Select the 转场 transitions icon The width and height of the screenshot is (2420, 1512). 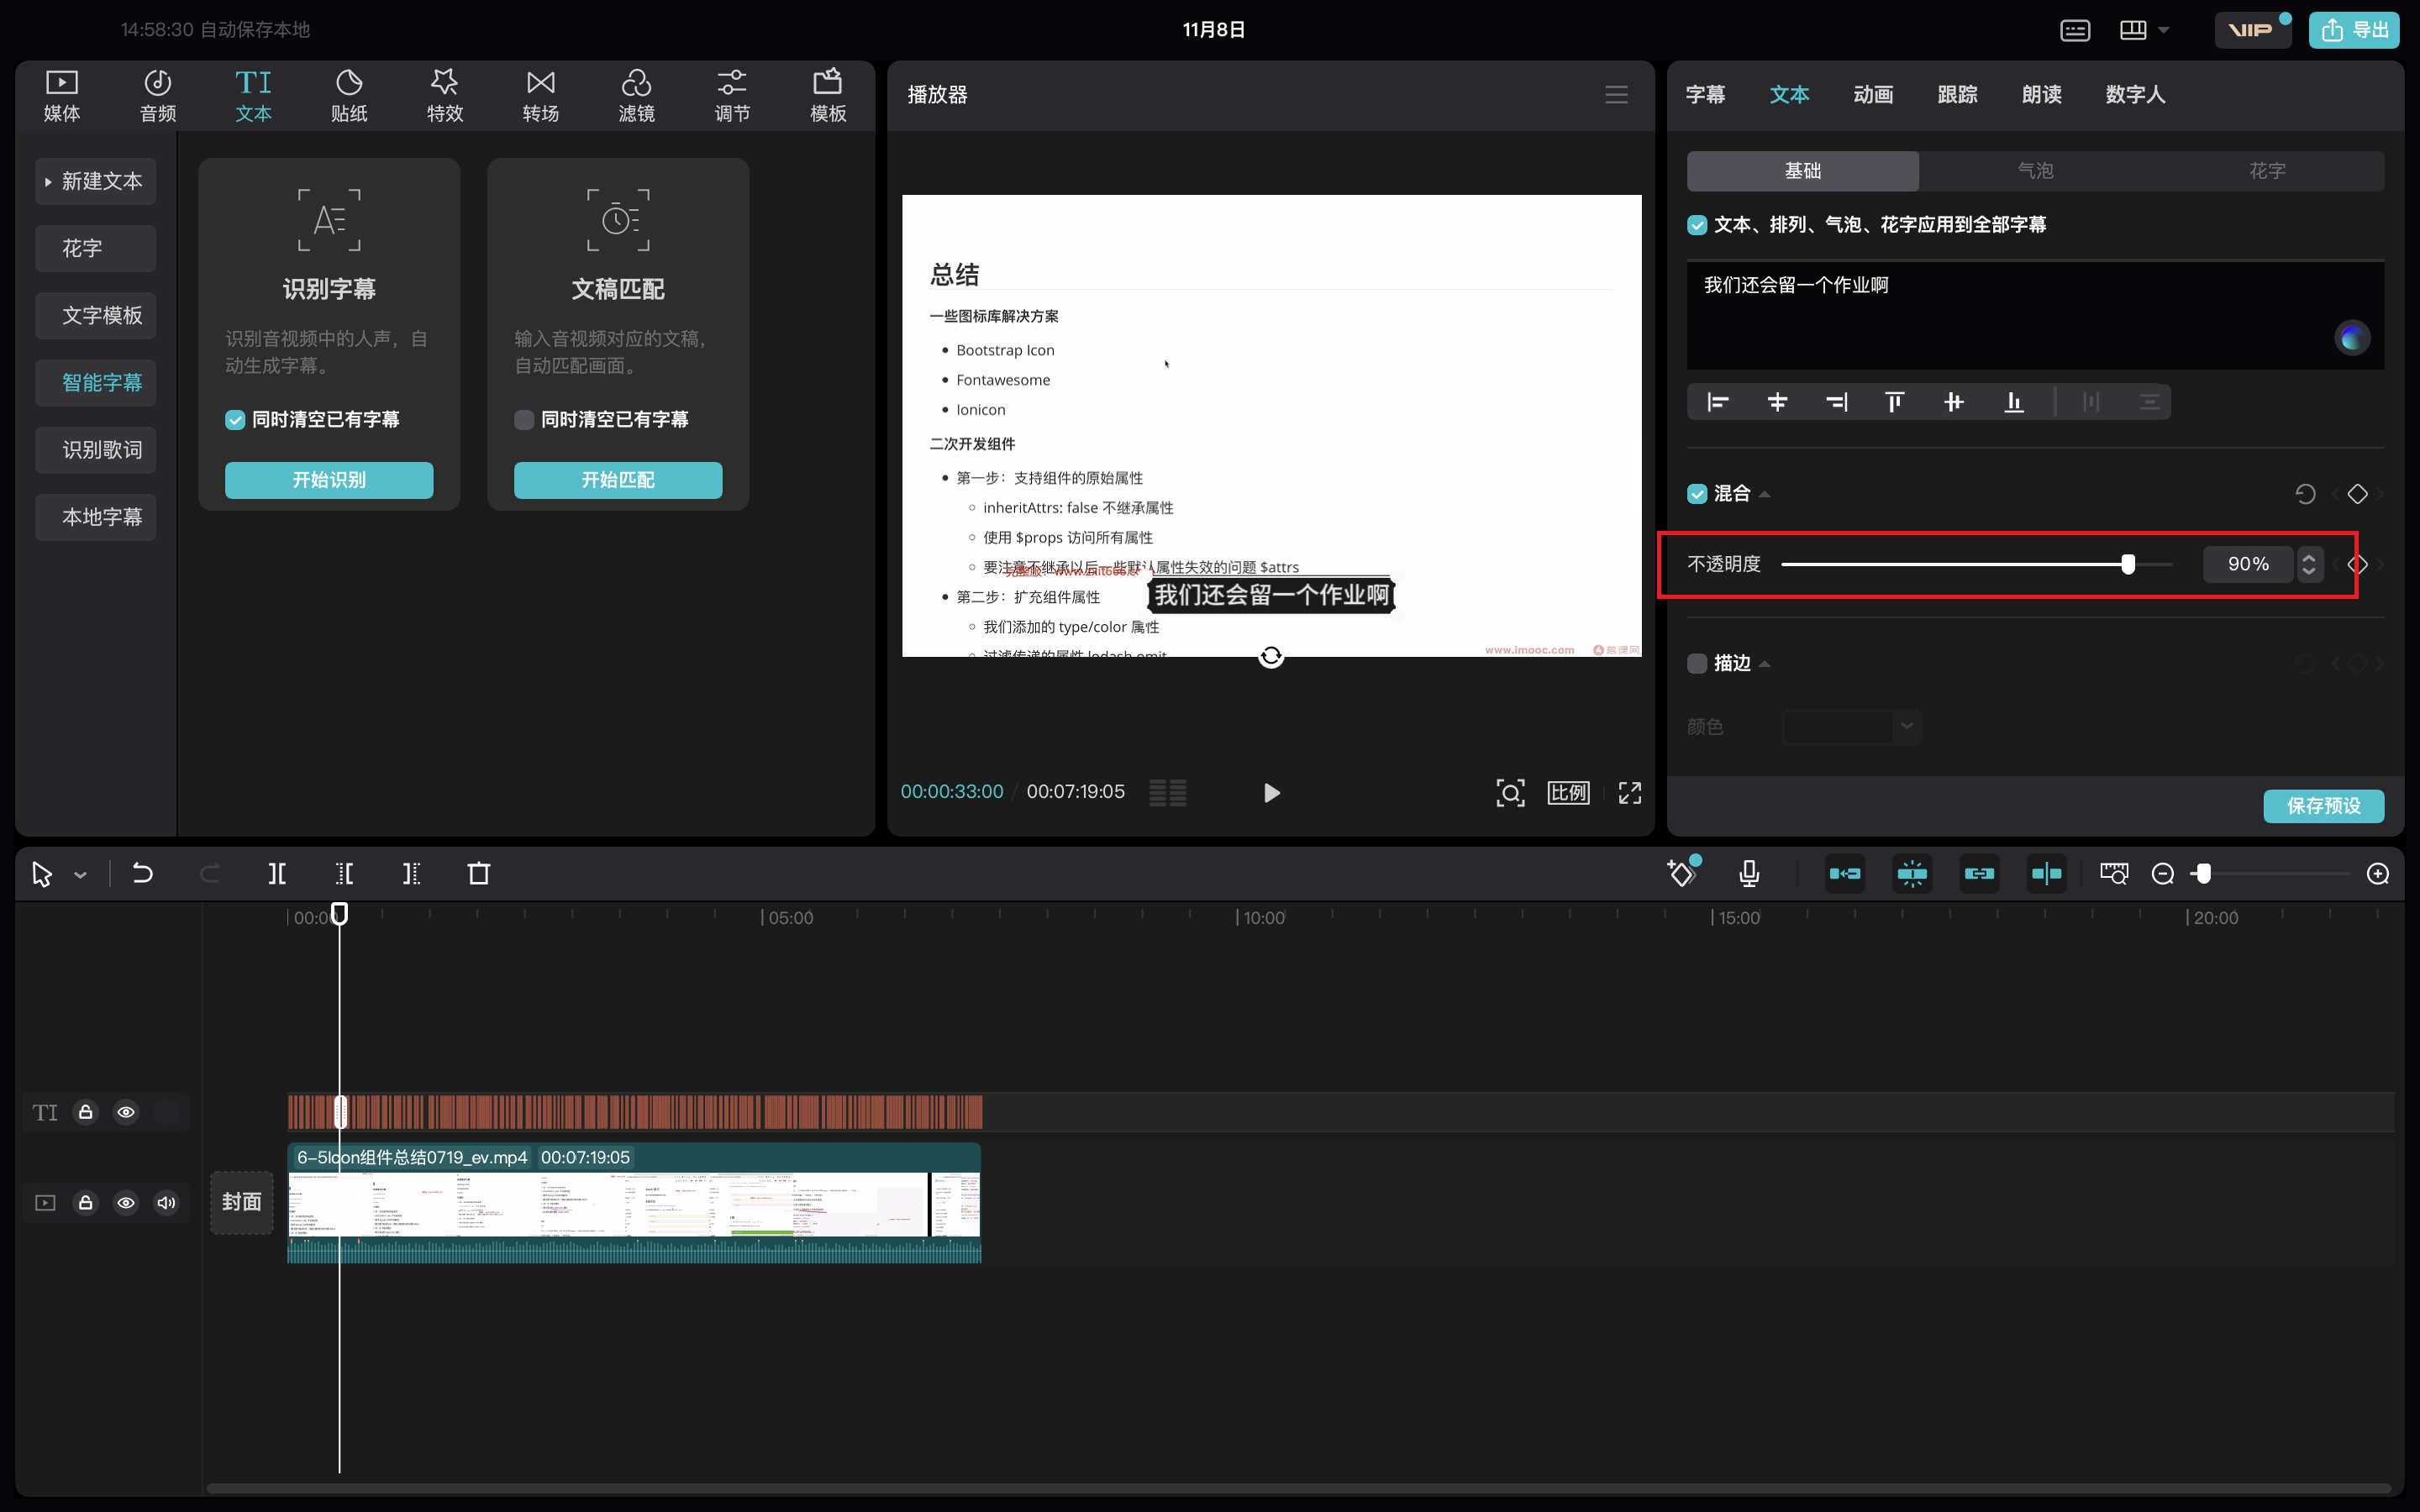pos(541,95)
